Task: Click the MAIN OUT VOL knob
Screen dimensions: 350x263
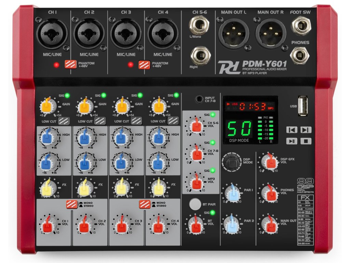Action: 270,224
